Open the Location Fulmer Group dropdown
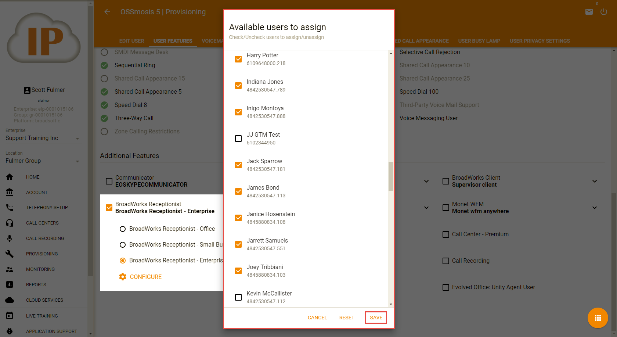The height and width of the screenshot is (337, 617). (x=43, y=161)
